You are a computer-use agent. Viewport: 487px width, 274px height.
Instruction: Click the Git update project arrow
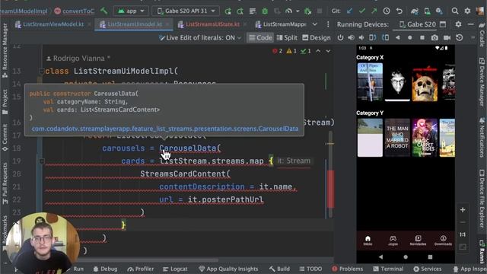click(x=350, y=11)
